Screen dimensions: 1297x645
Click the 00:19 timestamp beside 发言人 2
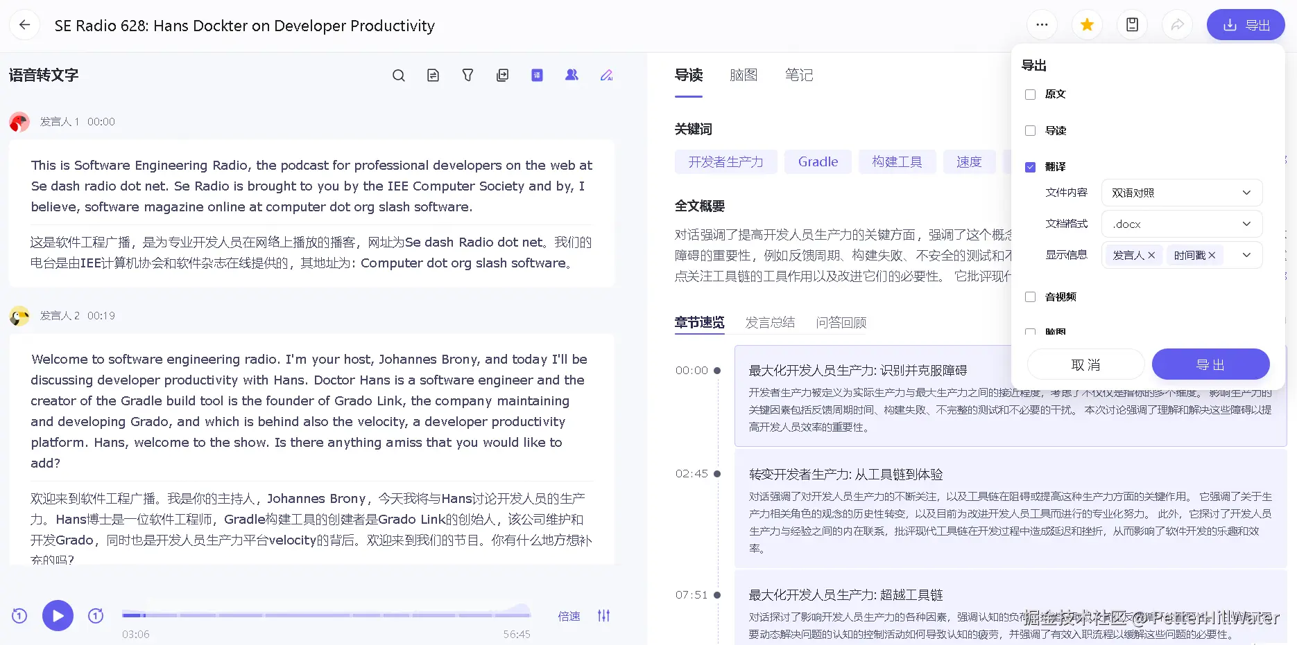coord(101,316)
